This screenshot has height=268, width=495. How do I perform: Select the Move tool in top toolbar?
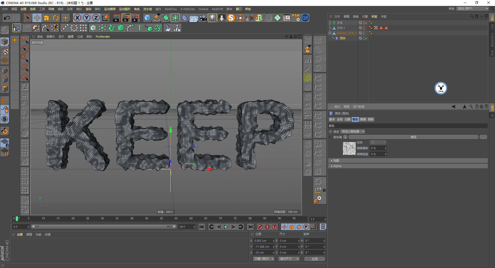[37, 18]
